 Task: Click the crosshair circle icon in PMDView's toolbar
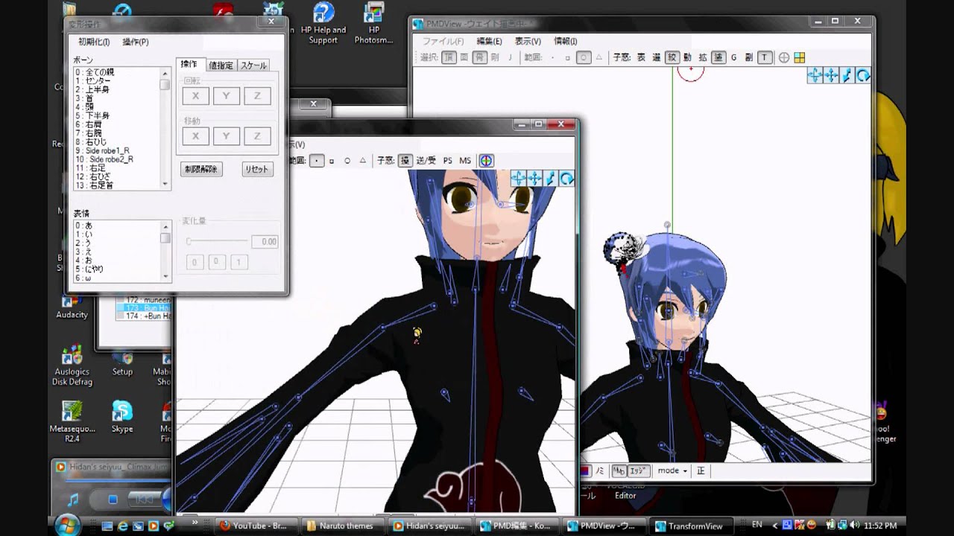coord(784,57)
